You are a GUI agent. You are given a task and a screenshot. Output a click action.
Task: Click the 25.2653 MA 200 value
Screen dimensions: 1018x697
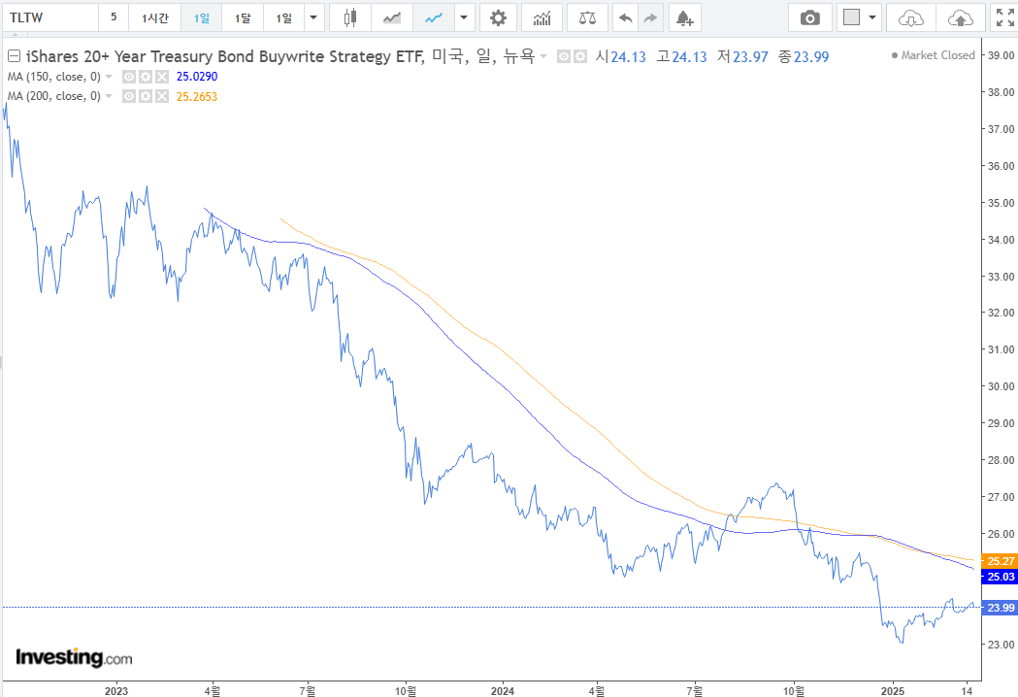tap(197, 97)
